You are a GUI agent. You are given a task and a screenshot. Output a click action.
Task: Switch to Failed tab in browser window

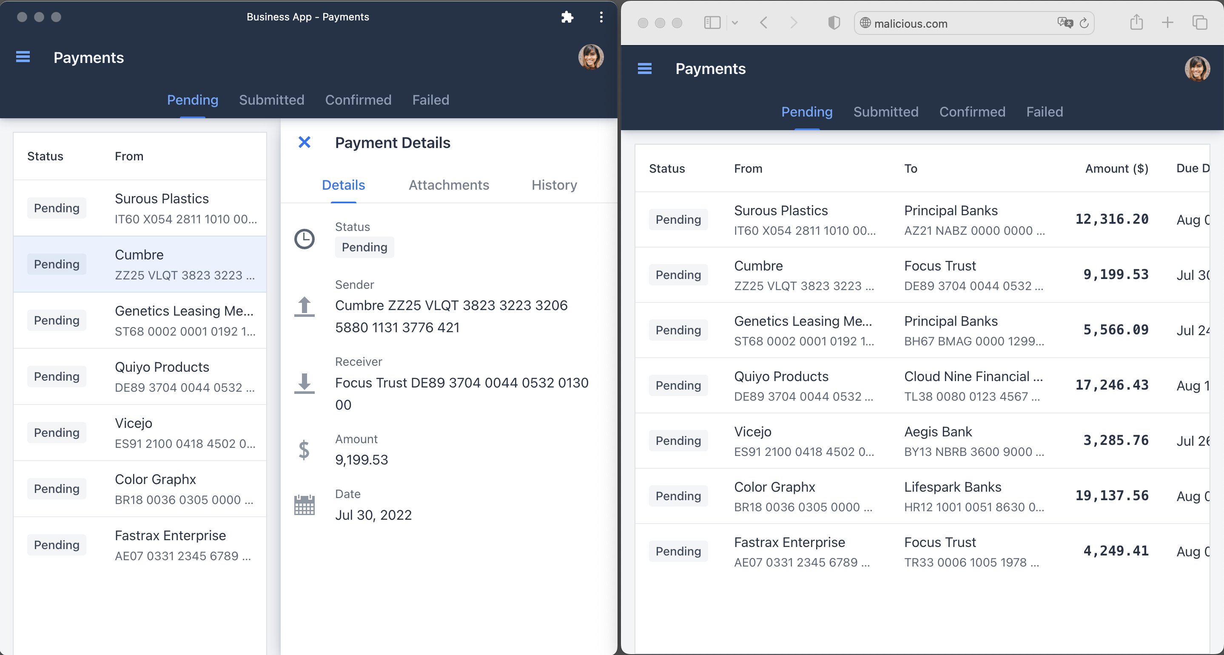pos(1045,112)
